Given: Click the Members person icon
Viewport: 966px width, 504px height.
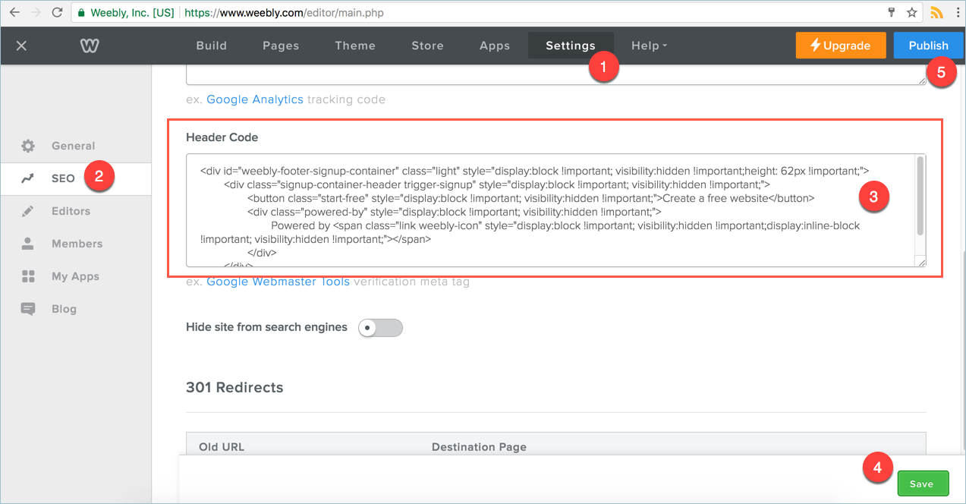Looking at the screenshot, I should click(28, 244).
